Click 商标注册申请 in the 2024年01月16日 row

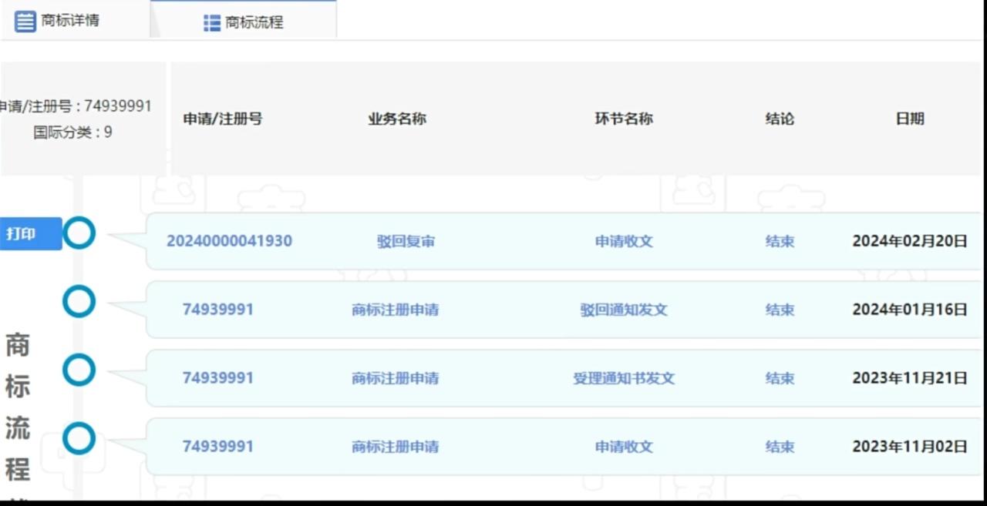(396, 310)
